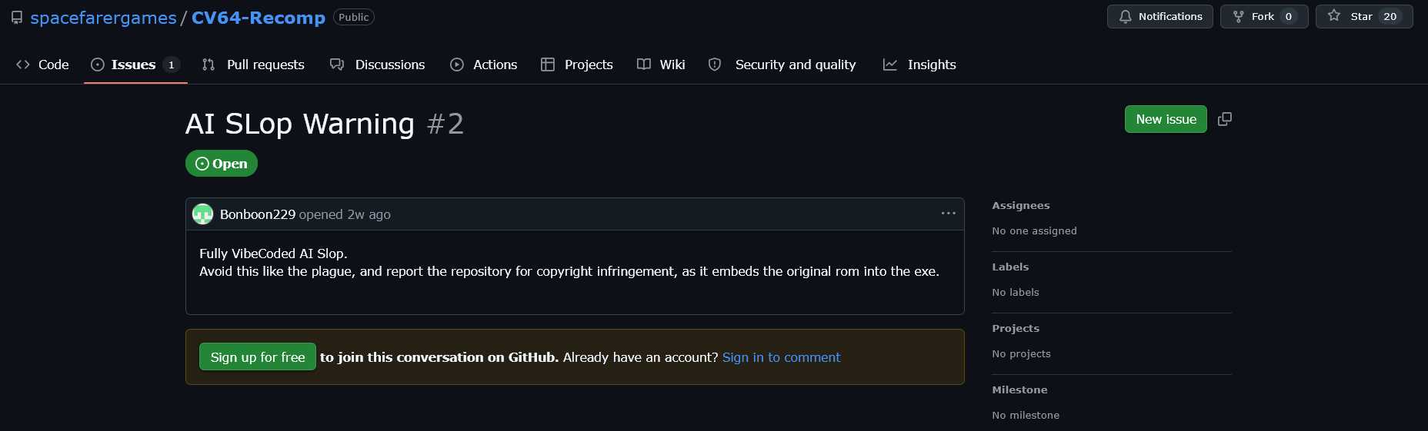Click the fork icon in Fork button
Screen dimensions: 1428x431
[x=1238, y=17]
